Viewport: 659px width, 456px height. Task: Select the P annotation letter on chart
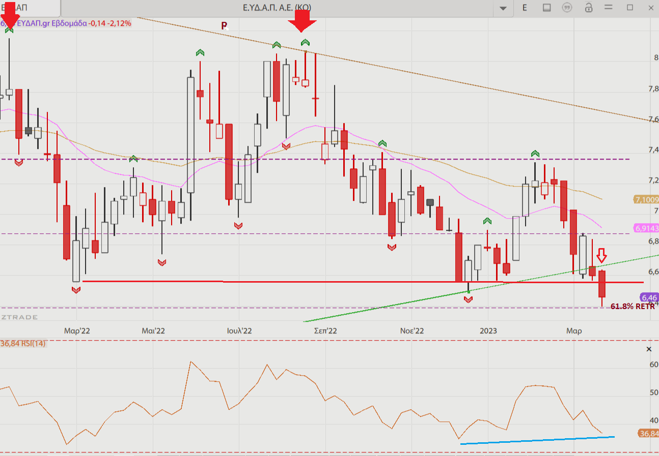point(224,25)
